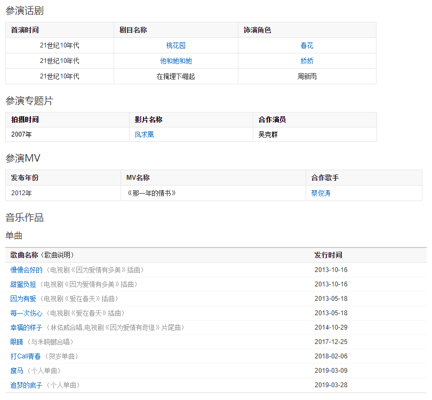
Task: Open the song 慢慢会好的
Action: coord(26,270)
